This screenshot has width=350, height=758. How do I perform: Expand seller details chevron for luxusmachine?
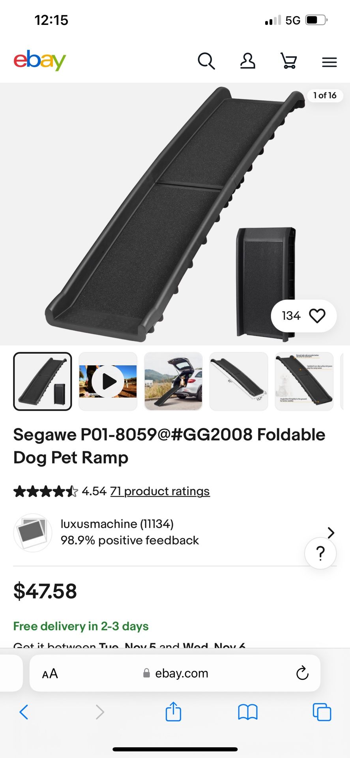pos(331,533)
